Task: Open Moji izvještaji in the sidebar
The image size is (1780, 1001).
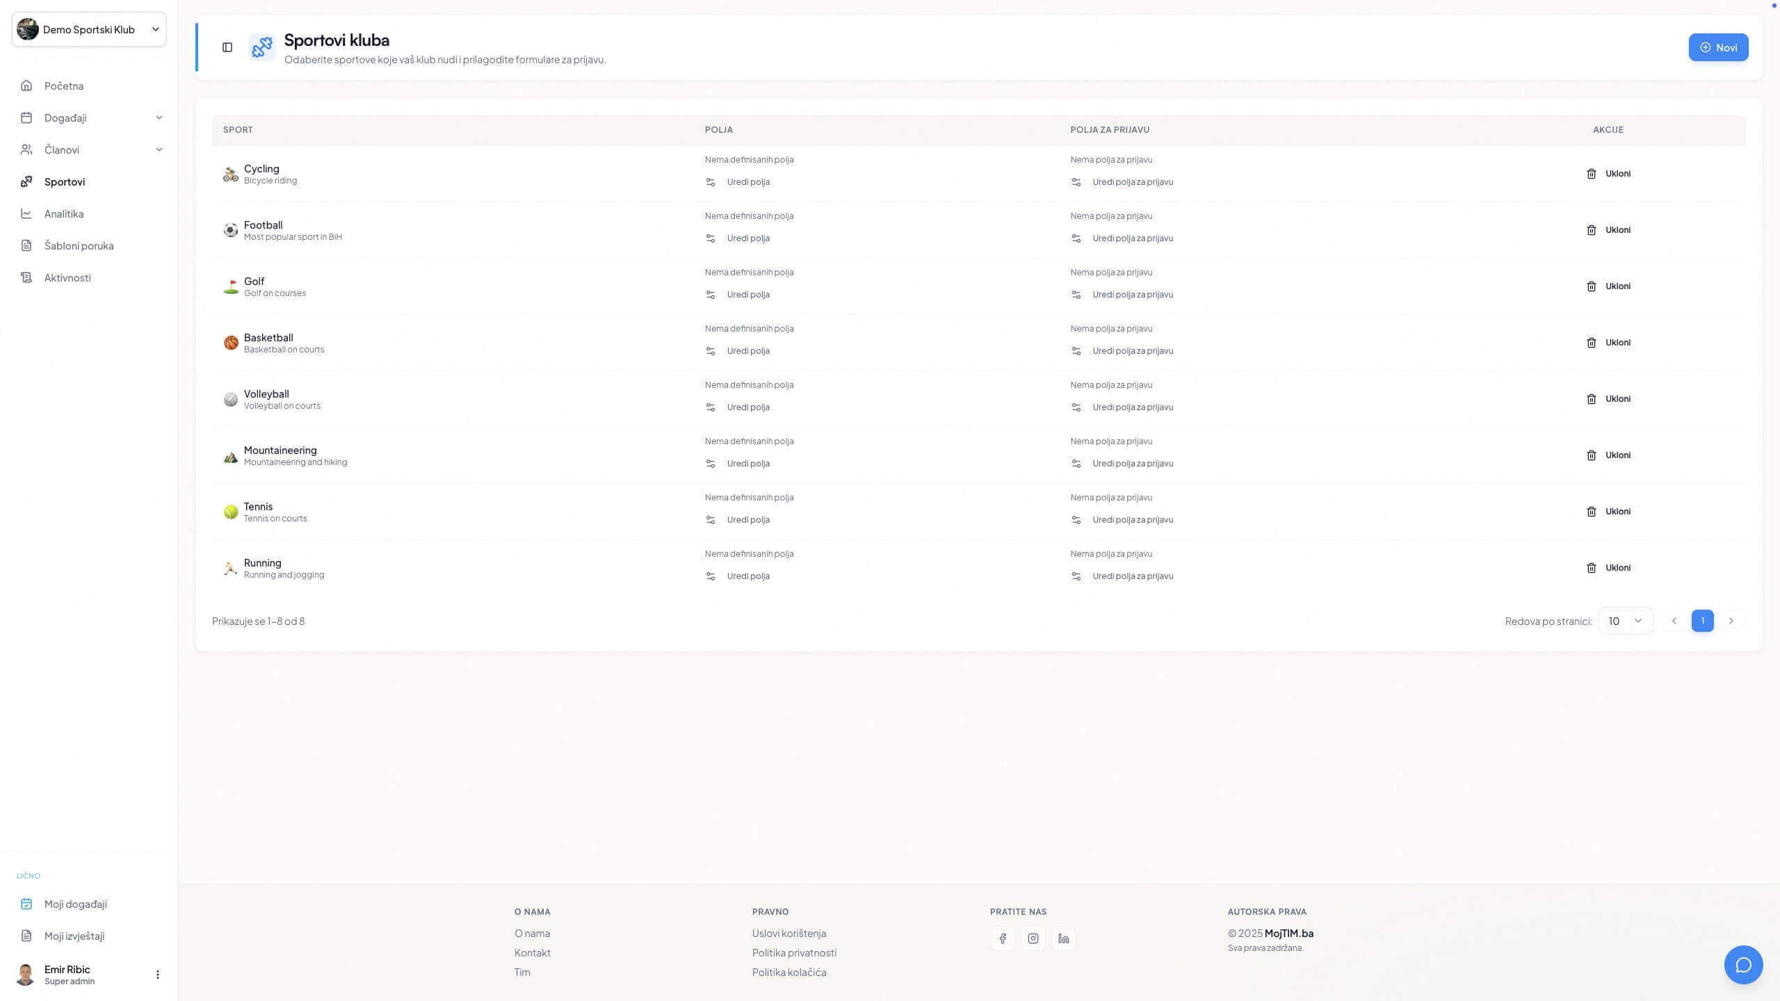Action: 74,936
